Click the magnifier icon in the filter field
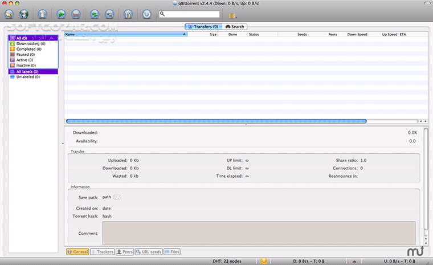This screenshot has height=265, width=433. [x=162, y=14]
